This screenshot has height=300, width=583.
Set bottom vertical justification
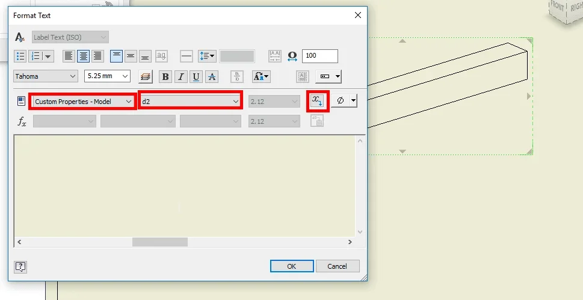[145, 56]
